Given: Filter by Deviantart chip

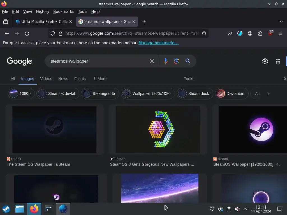Looking at the screenshot, I should (x=232, y=94).
